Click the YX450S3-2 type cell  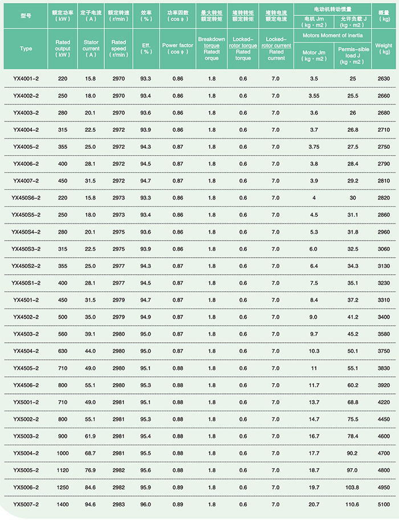tap(26, 249)
